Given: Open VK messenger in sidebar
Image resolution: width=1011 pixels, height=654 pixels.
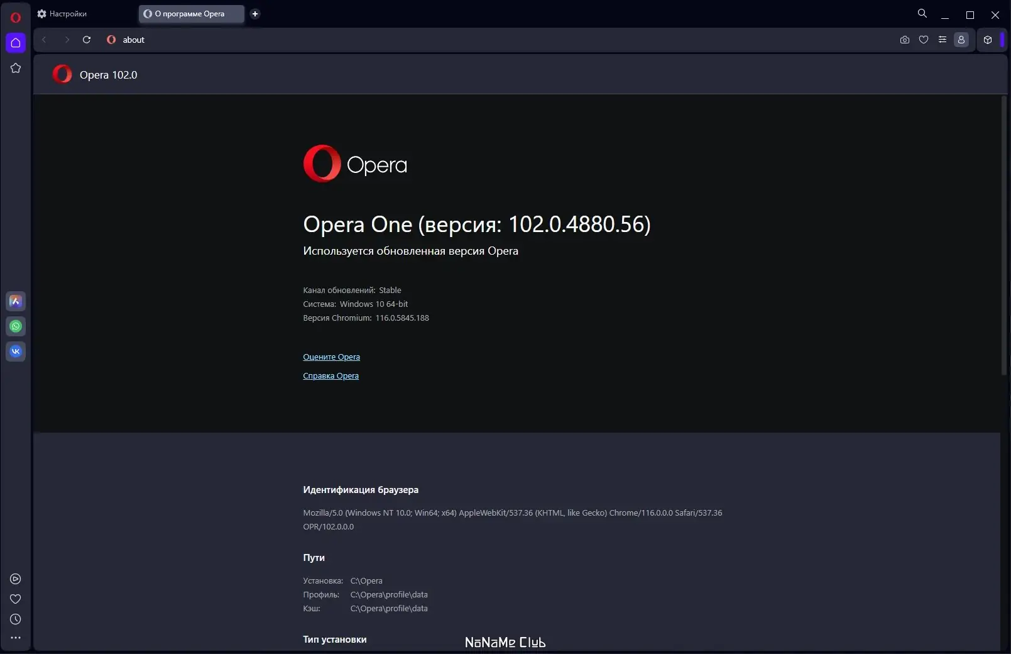Looking at the screenshot, I should click(x=16, y=352).
